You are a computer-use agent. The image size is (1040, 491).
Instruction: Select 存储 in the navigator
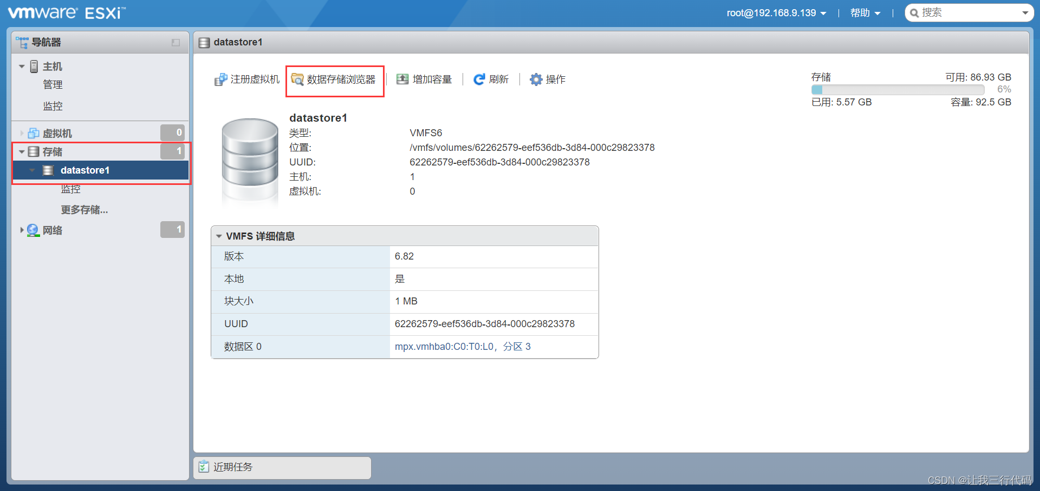tap(53, 152)
